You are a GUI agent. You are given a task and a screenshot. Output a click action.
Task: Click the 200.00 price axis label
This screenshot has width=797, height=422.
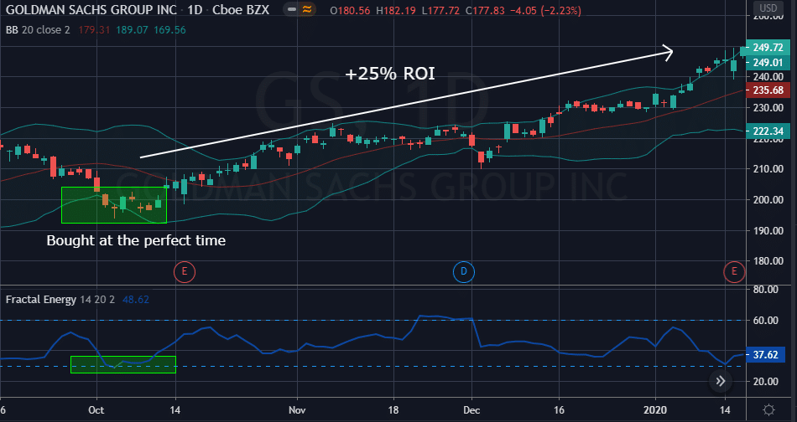(768, 200)
